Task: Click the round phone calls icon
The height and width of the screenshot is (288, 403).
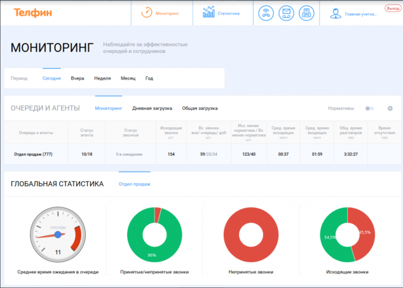Action: point(266,13)
